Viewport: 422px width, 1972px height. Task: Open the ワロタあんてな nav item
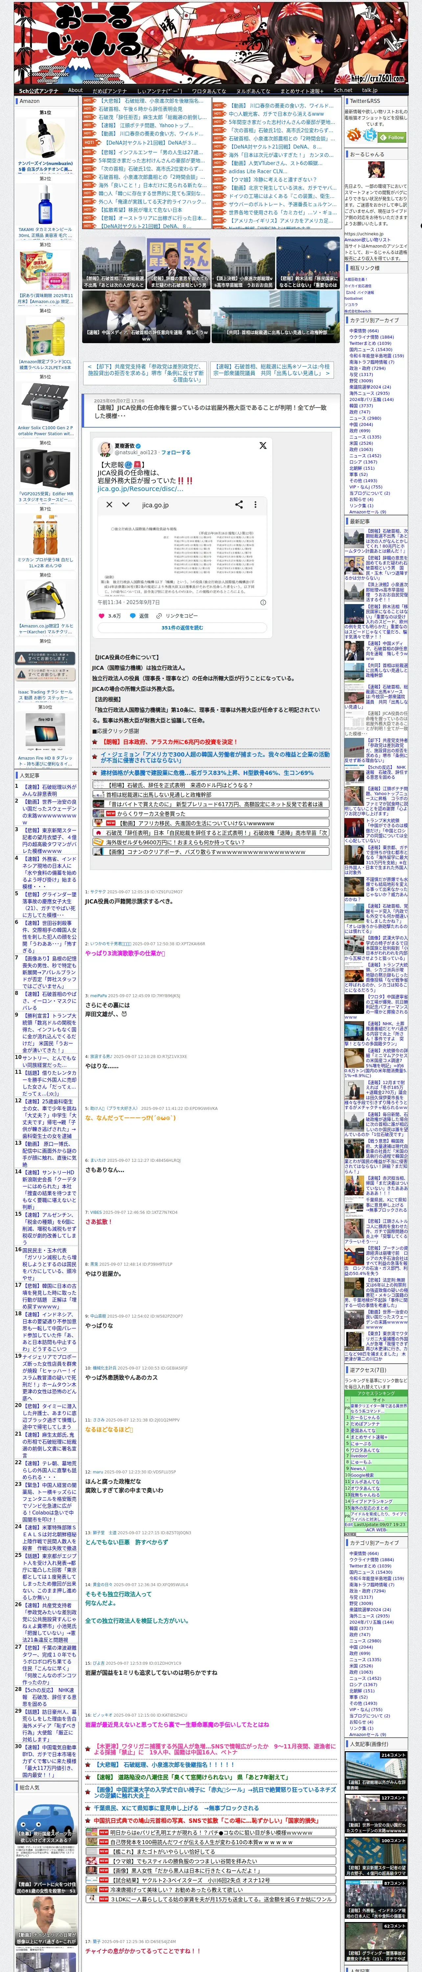208,90
